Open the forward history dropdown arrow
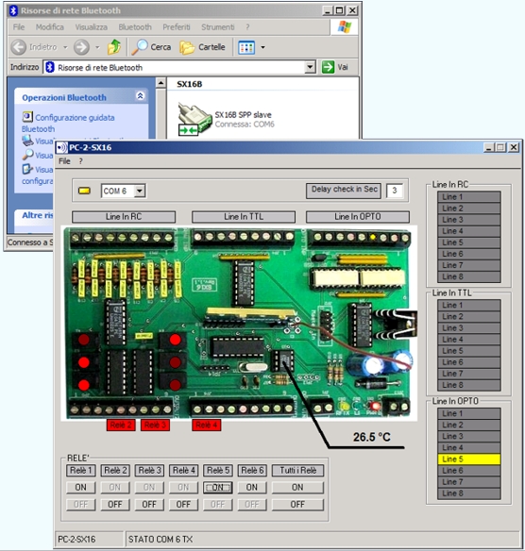 tap(97, 47)
